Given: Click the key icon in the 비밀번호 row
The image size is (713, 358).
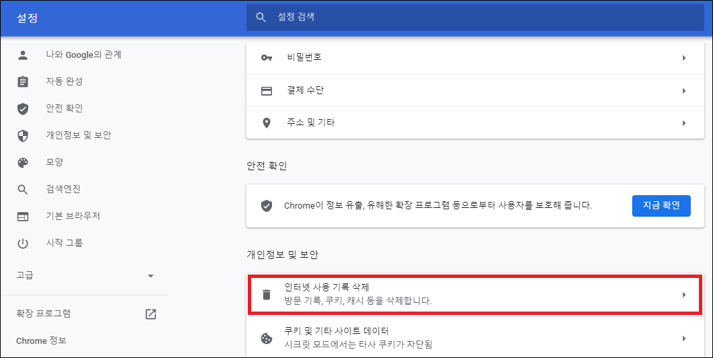Looking at the screenshot, I should tap(267, 58).
